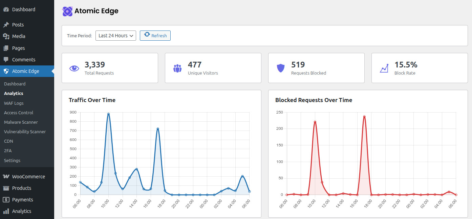Click the visitors icon on Unique Visitors card
472x219 pixels.
click(177, 68)
